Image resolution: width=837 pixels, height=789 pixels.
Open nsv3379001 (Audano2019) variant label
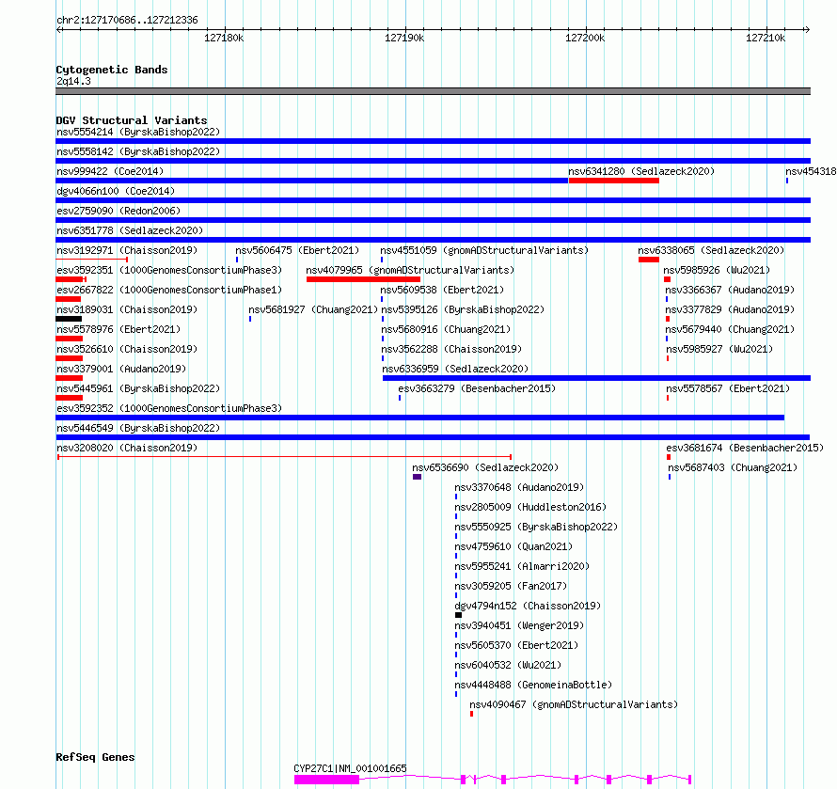121,369
